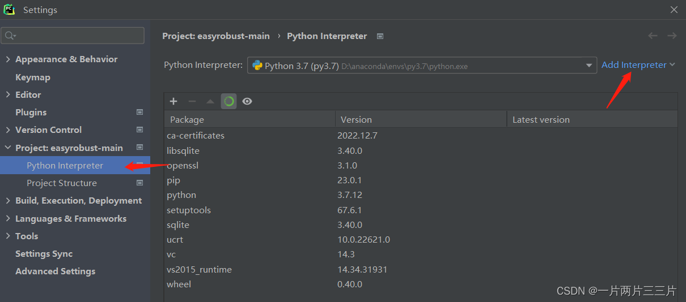686x302 pixels.
Task: Sort by Version column header
Action: 421,119
